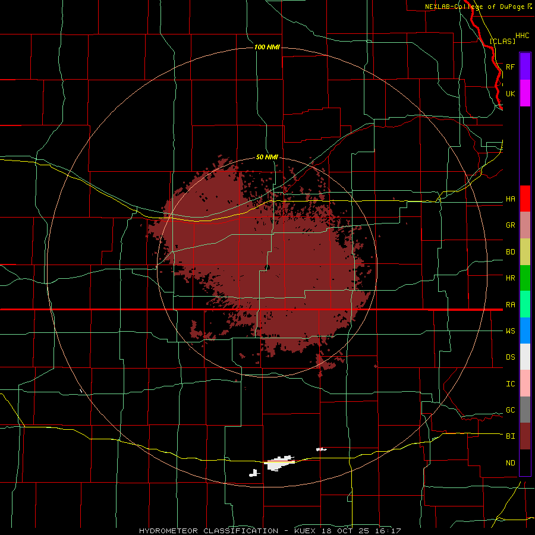
Task: Click the GC legend label
Action: [x=510, y=410]
